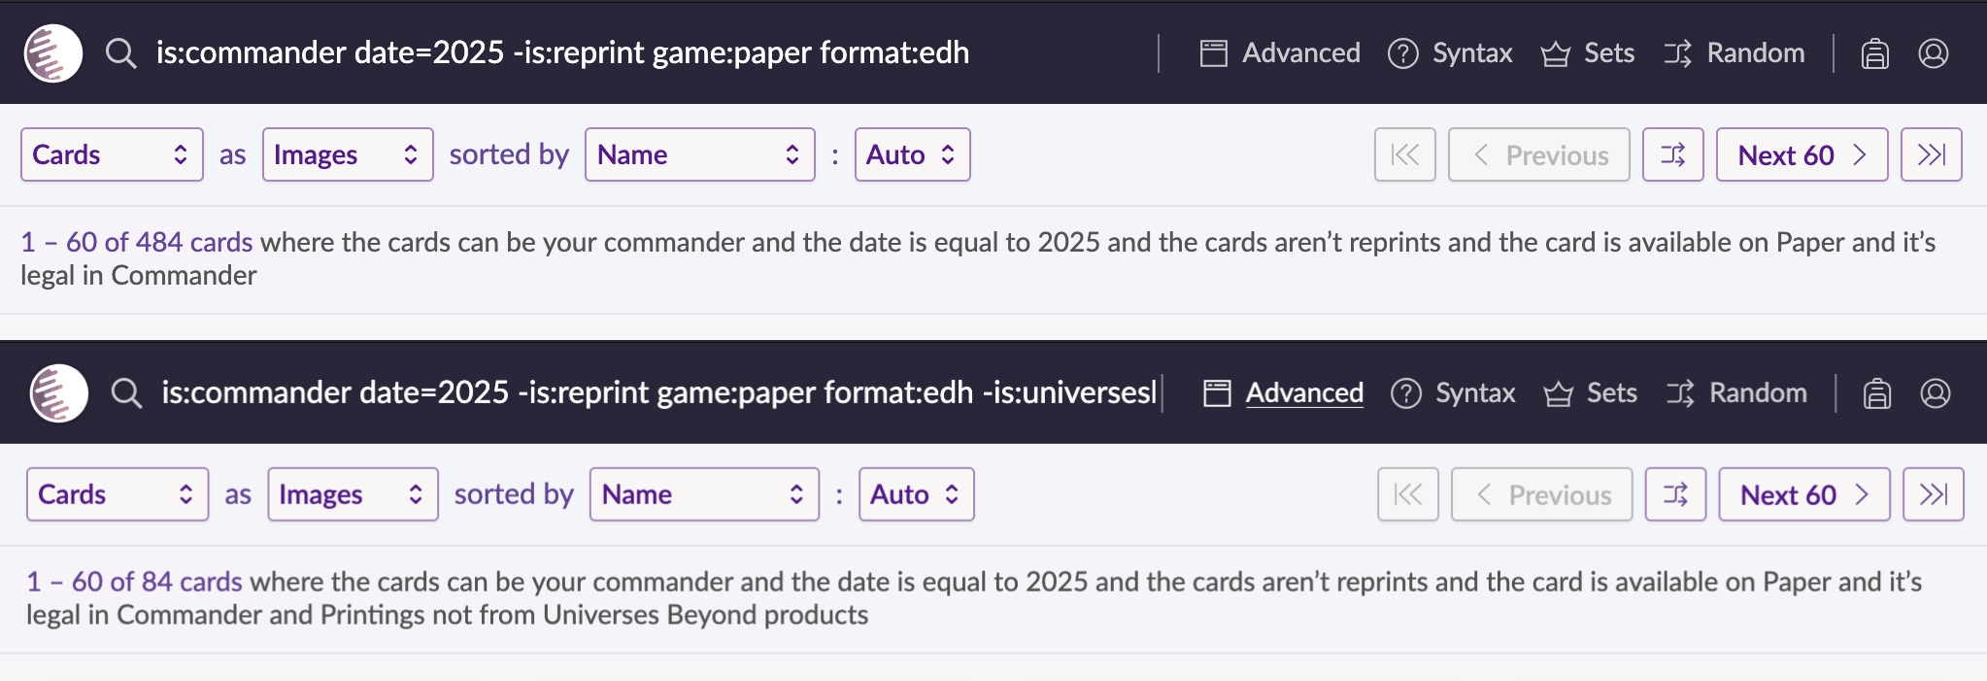
Task: Jump to last page in bottom toolbar
Action: [x=1933, y=494]
